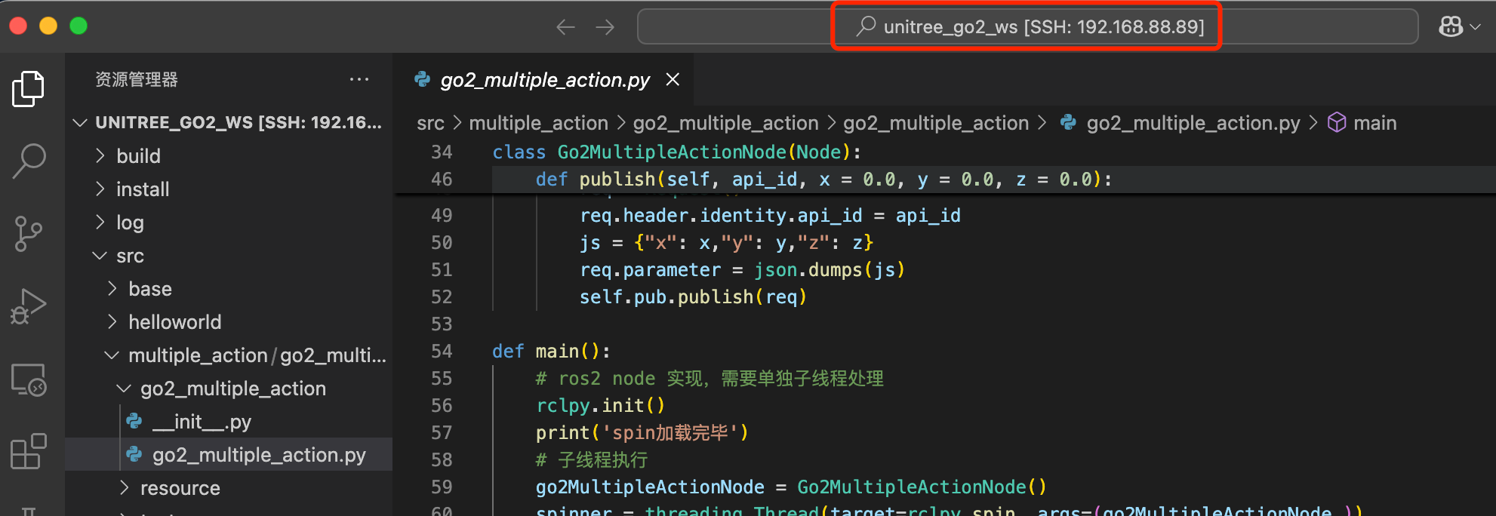Click the Python icon on editor tab

[423, 79]
